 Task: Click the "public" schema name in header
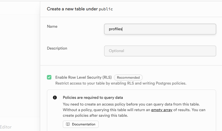tap(106, 9)
